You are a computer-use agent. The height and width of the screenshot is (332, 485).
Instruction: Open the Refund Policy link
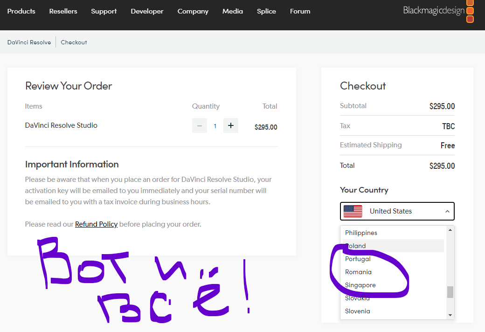coord(96,224)
